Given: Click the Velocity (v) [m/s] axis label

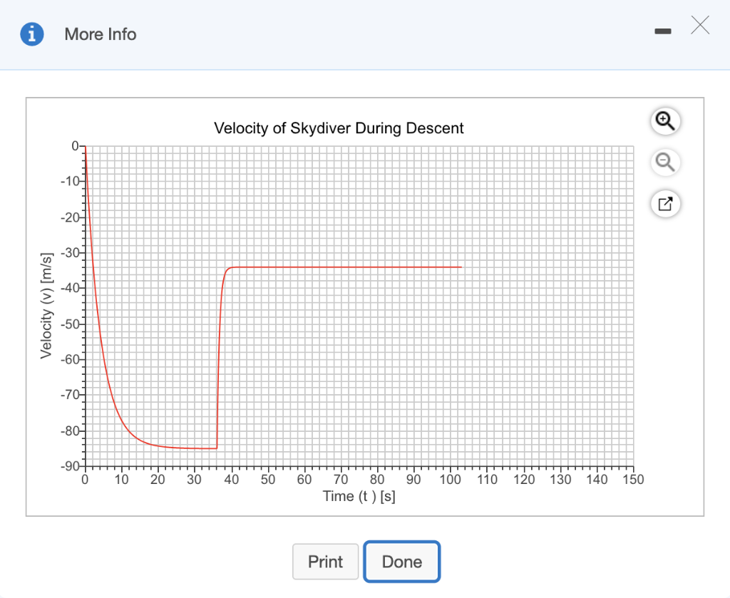Looking at the screenshot, I should (x=46, y=306).
